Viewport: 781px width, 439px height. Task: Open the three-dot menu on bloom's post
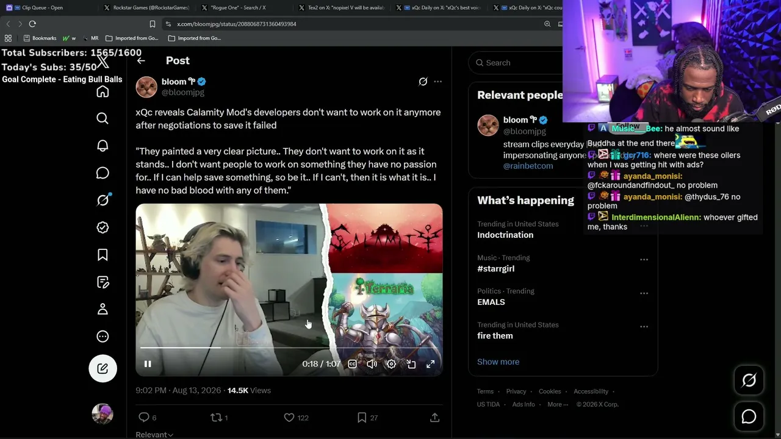pyautogui.click(x=437, y=82)
